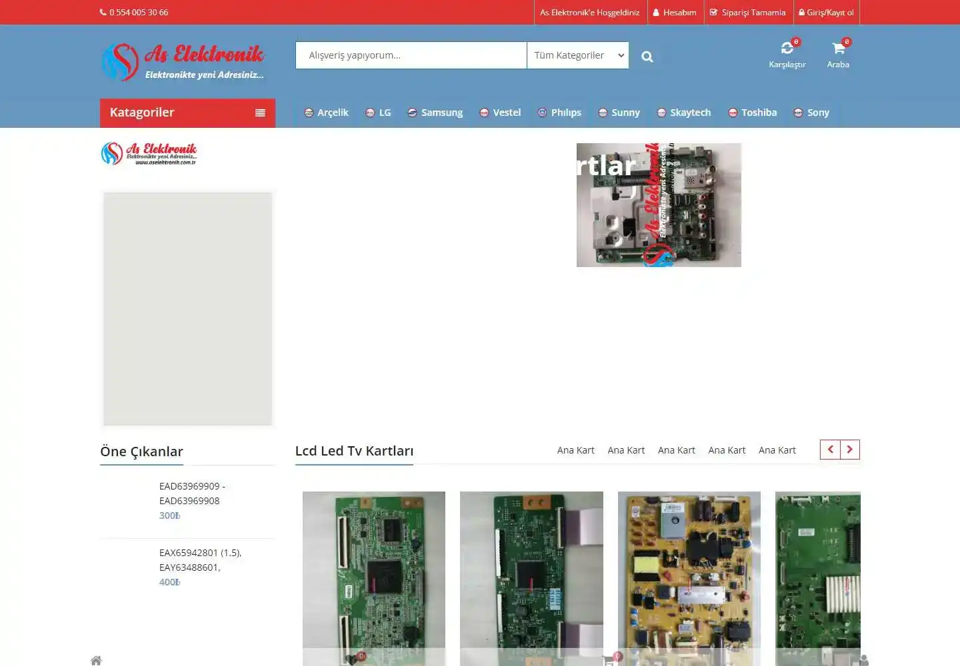The image size is (960, 666).
Task: Open the Hesabım account link
Action: (675, 13)
